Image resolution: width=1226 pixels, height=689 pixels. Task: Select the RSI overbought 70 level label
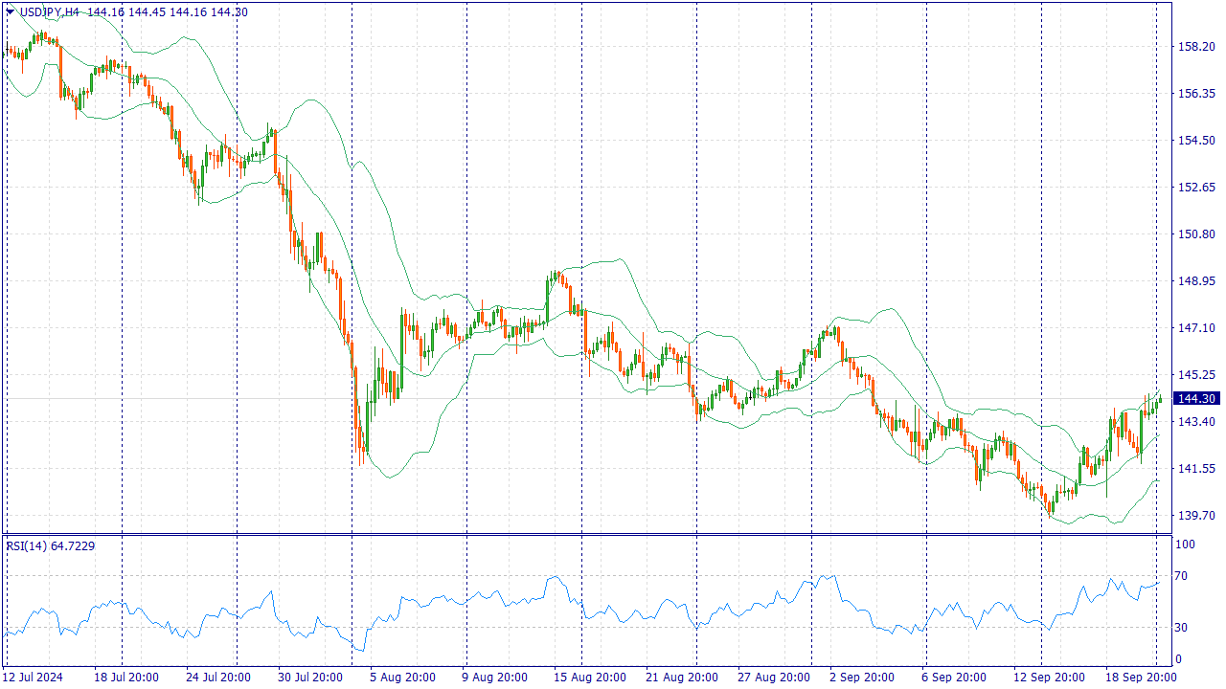pyautogui.click(x=1182, y=576)
